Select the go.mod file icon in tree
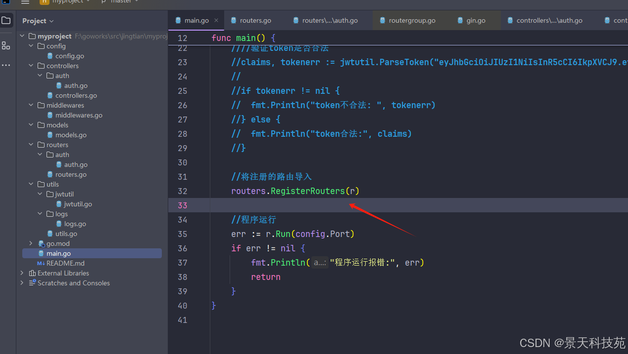628x354 pixels. pos(42,243)
